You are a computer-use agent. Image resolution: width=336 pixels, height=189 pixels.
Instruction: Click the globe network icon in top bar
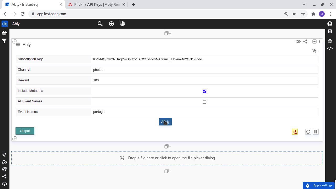coord(122,24)
